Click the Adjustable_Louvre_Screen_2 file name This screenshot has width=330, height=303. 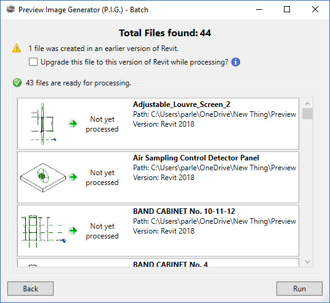click(x=182, y=104)
